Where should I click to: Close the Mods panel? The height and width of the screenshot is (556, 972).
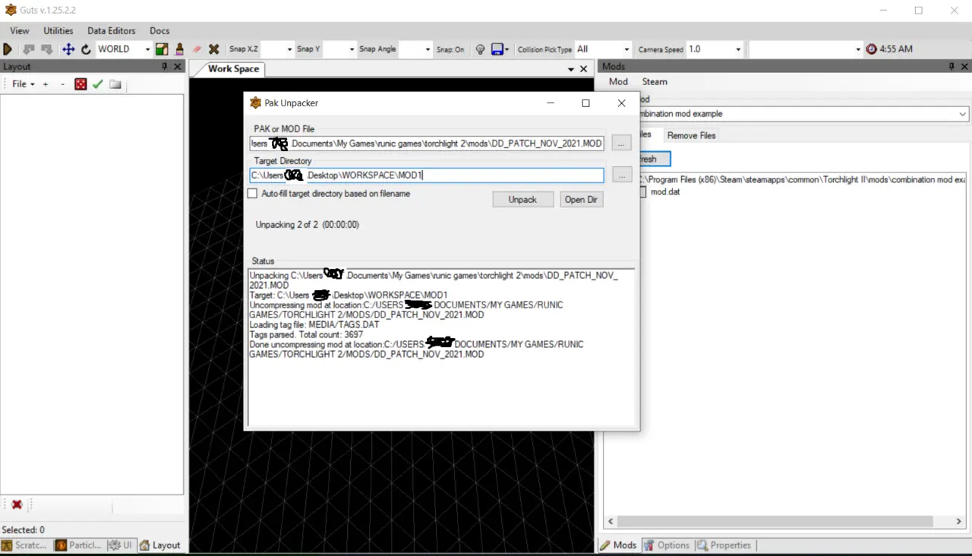click(964, 67)
